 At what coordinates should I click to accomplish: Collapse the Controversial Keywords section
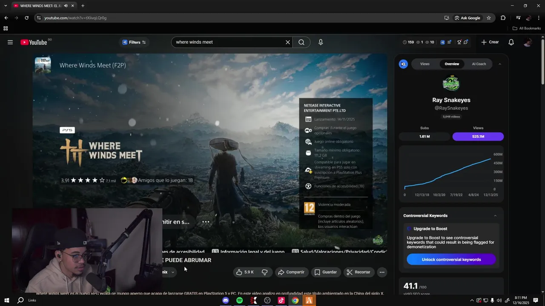[x=495, y=215]
